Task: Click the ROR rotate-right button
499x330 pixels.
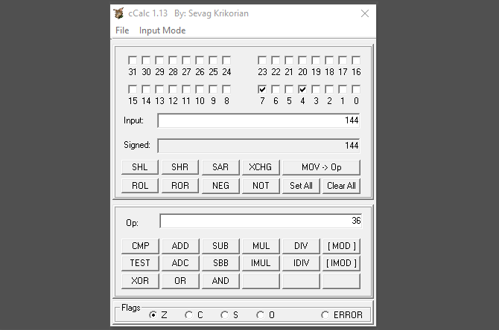Action: 179,186
